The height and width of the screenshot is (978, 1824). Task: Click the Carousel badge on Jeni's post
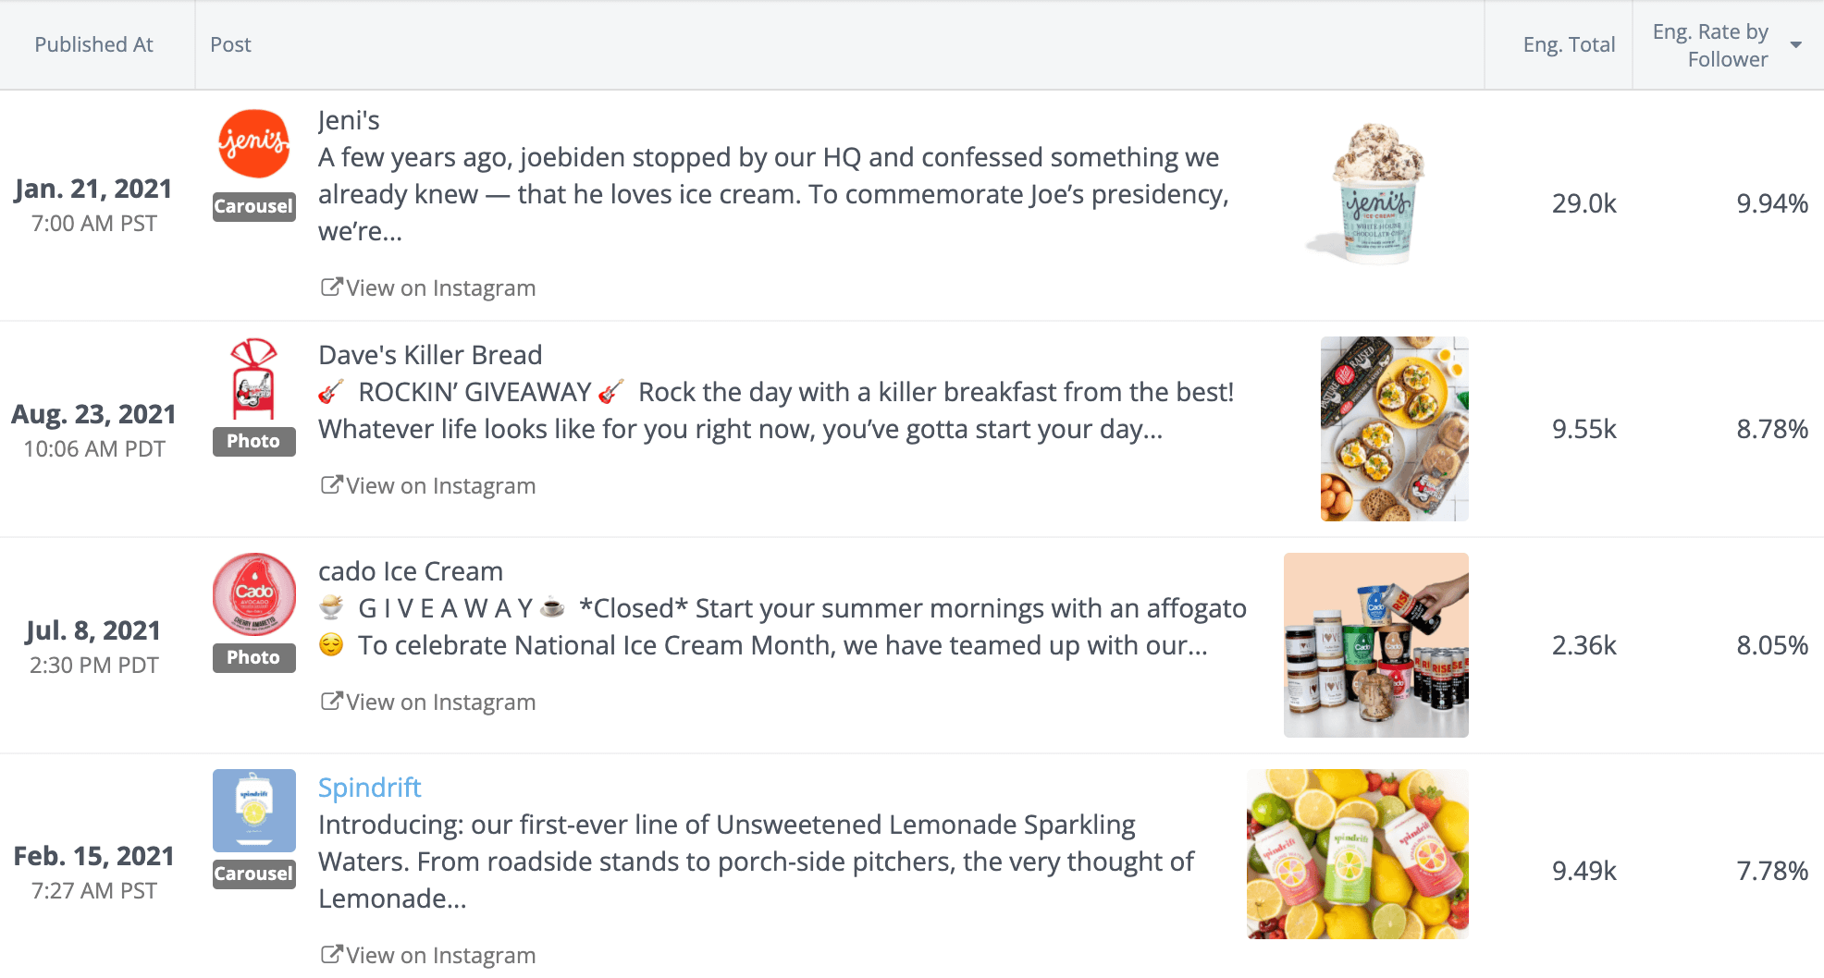(x=253, y=206)
